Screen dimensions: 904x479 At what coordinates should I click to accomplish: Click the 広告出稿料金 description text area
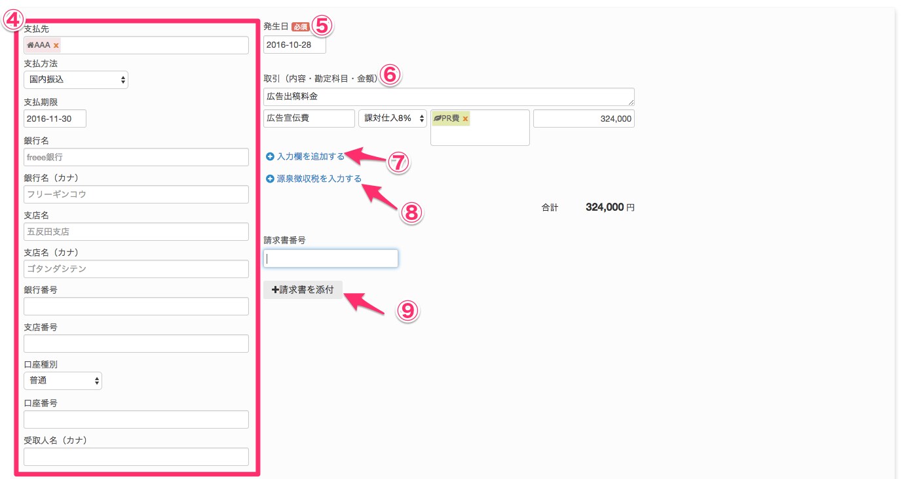(448, 97)
